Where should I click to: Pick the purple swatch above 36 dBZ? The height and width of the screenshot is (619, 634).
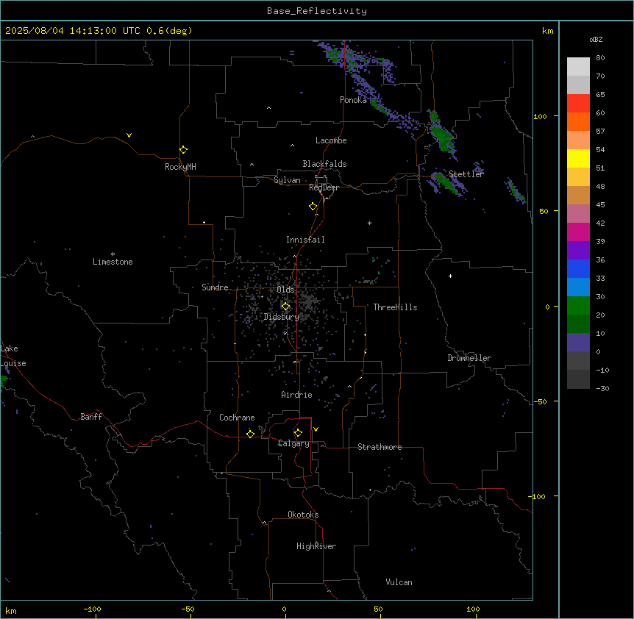578,250
